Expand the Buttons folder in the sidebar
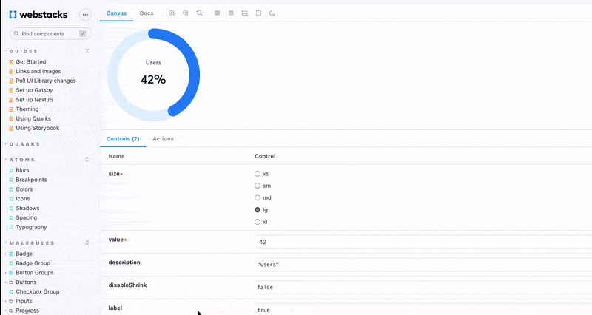Screen dimensions: 592x315 click(26, 282)
